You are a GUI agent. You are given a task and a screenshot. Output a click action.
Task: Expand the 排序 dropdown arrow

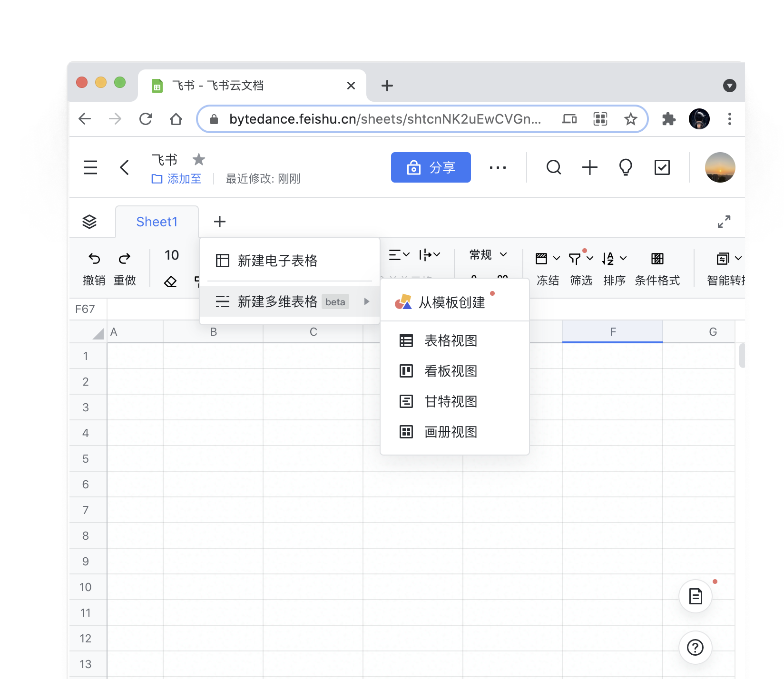pos(623,259)
